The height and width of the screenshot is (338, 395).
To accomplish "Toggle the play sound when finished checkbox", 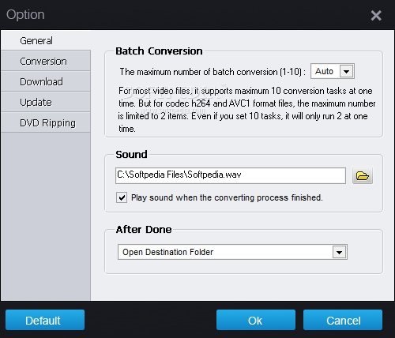I will pyautogui.click(x=122, y=197).
